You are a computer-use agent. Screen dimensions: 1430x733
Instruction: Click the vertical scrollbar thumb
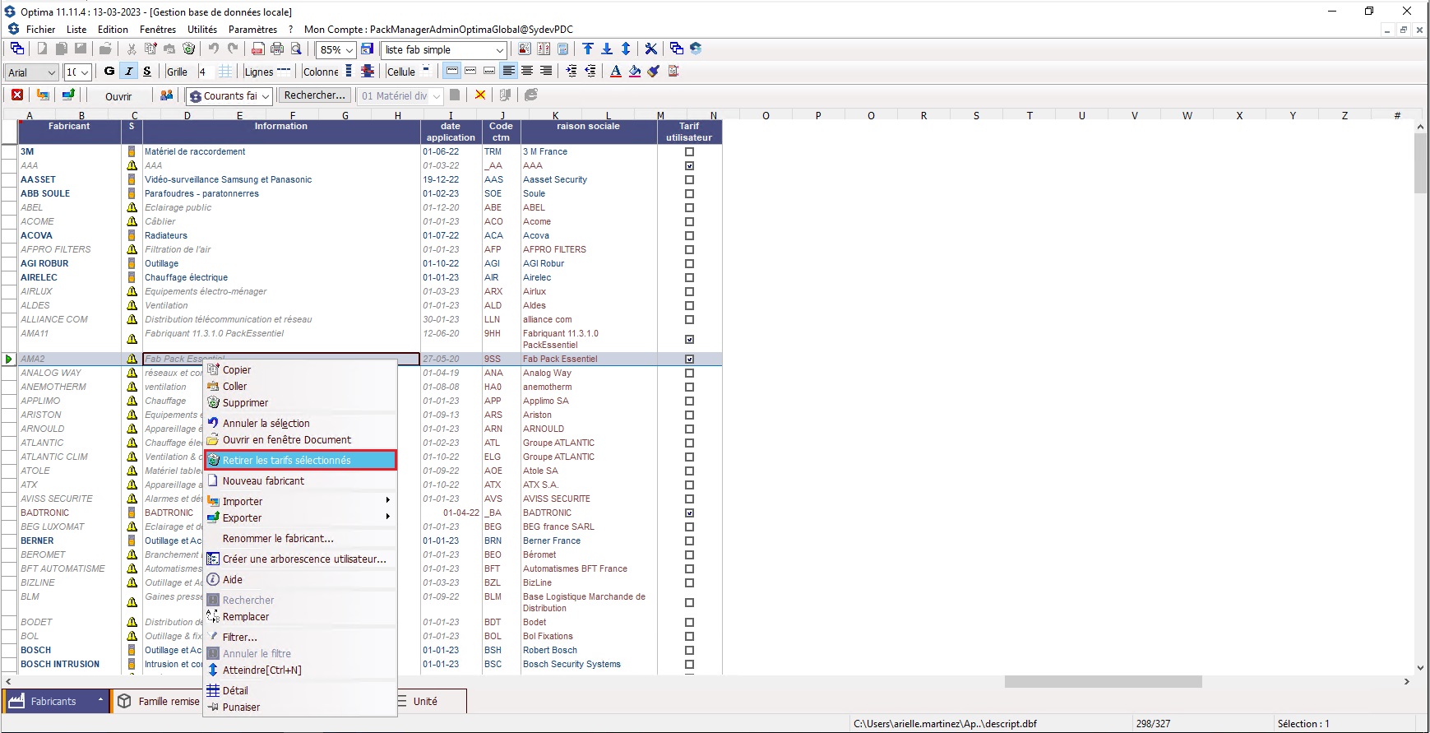1420,163
